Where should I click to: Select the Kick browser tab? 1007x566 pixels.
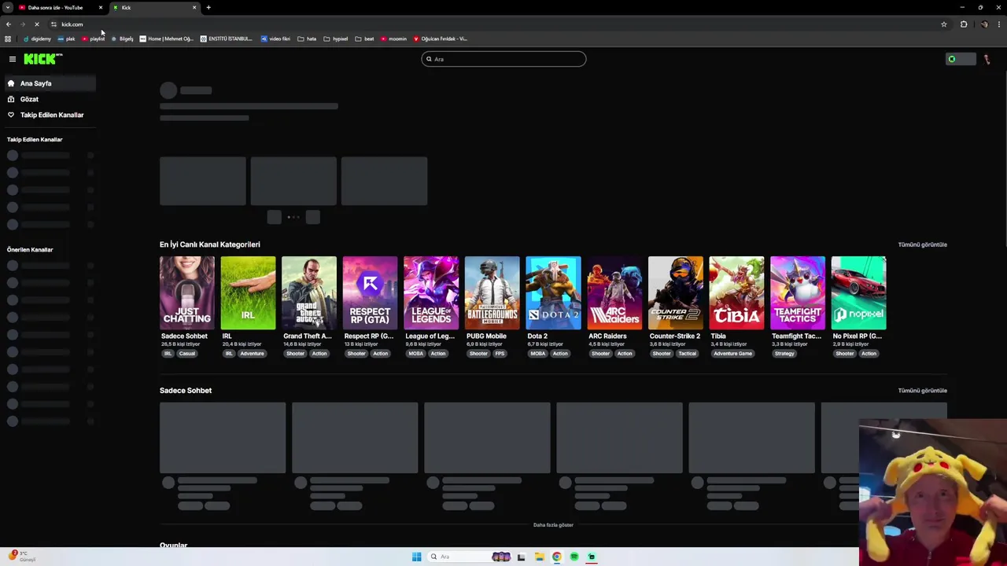(154, 7)
